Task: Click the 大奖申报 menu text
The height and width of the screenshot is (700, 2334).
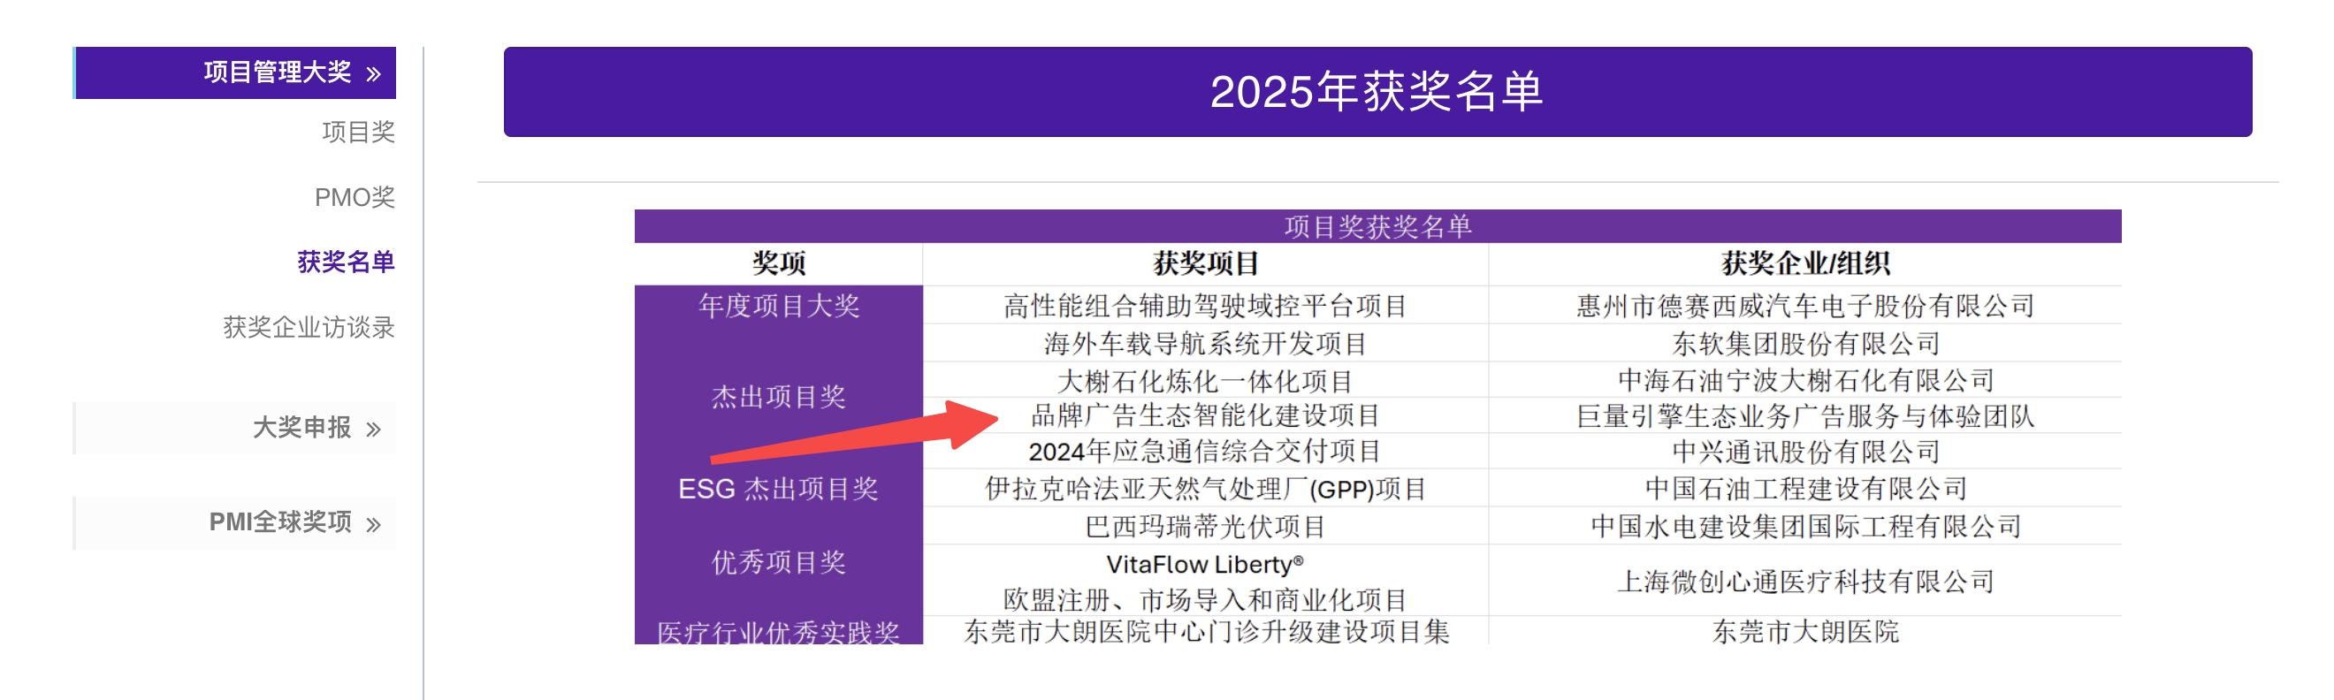Action: coord(301,428)
